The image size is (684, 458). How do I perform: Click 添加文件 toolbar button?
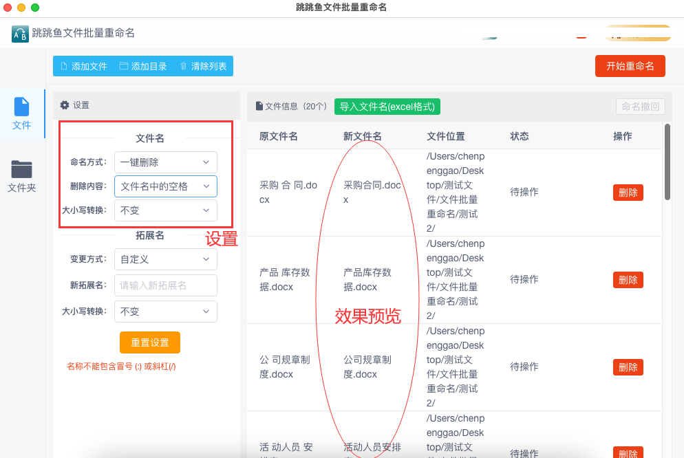[83, 66]
